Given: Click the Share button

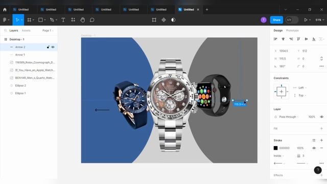Looking at the screenshot, I should 276,20.
